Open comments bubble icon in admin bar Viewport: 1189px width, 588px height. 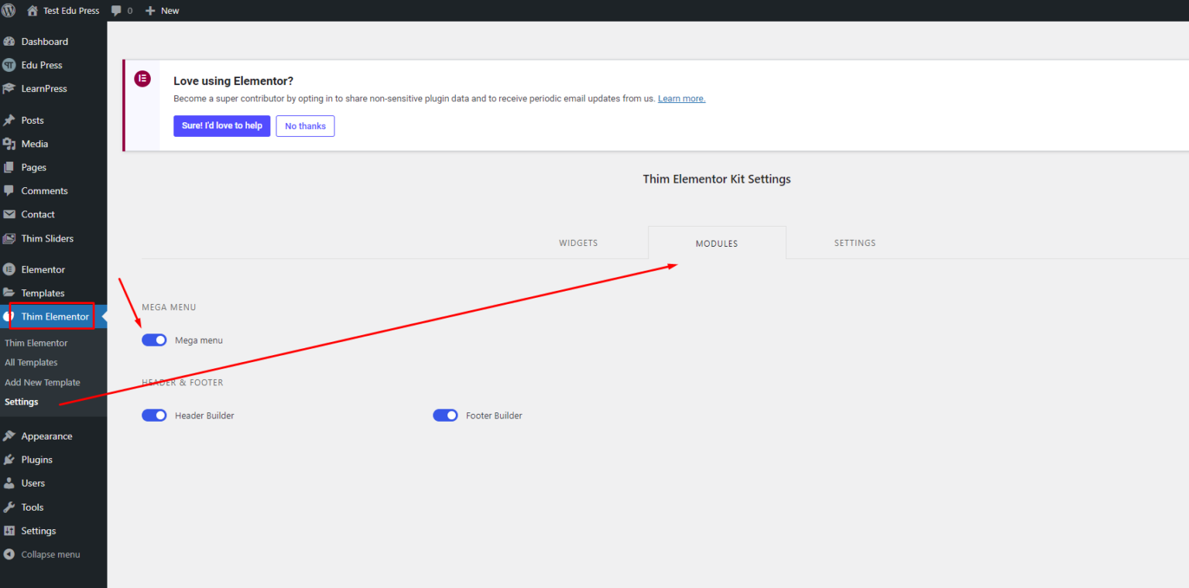116,11
